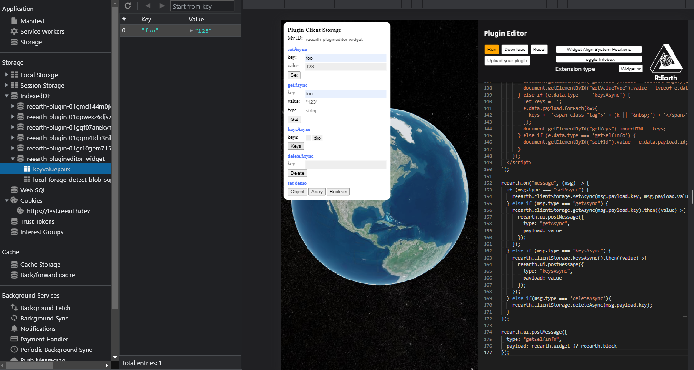Expand reearth-plugin-01gpwexz6djsv database
Viewport: 694px width, 370px height.
point(13,117)
